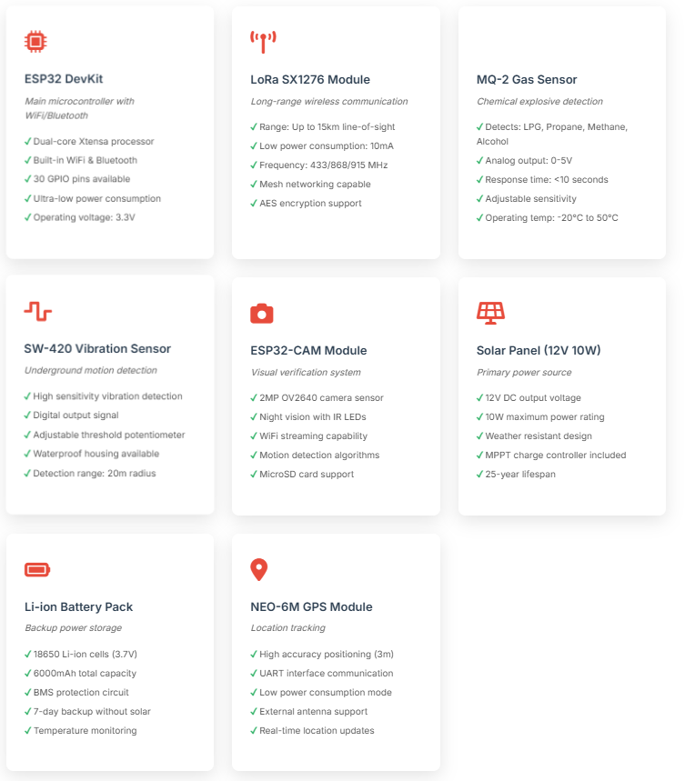This screenshot has width=685, height=781.
Task: Click checkmark beside 25-year lifespan
Action: [x=479, y=475]
